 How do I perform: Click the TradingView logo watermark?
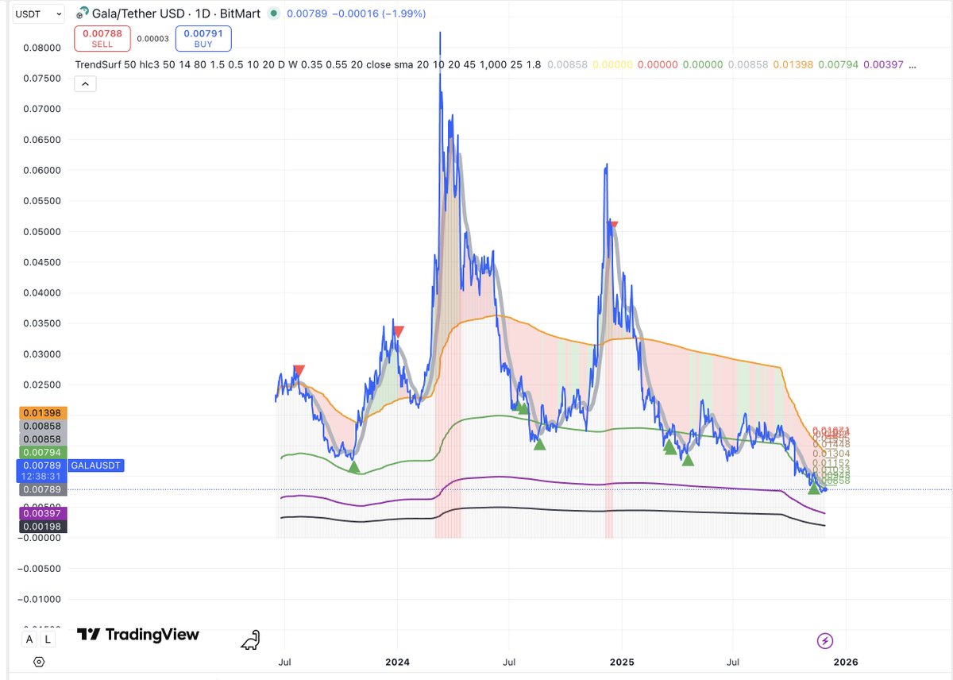pos(139,635)
